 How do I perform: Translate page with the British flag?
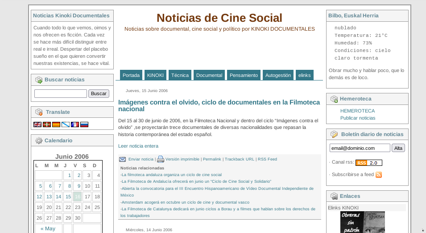tap(37, 125)
